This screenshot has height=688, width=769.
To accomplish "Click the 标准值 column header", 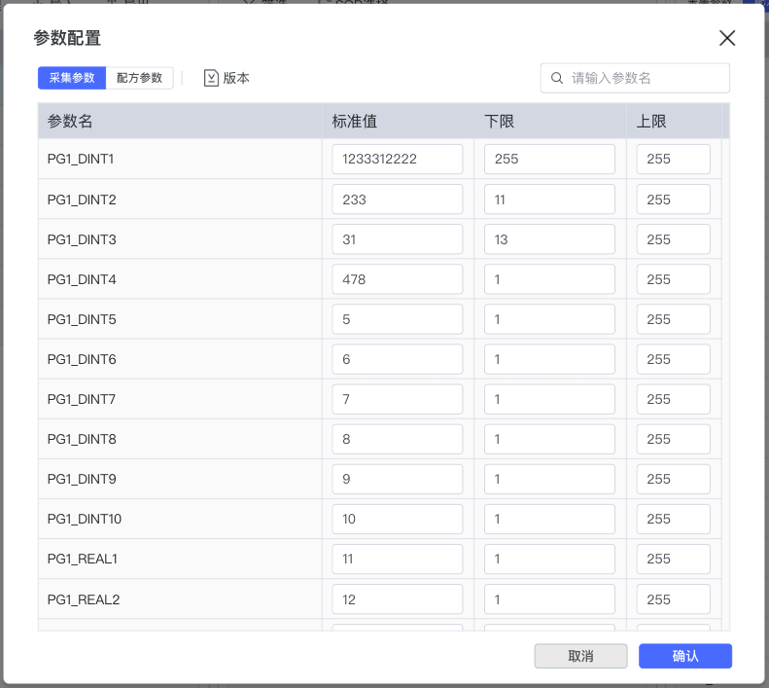I will click(x=355, y=122).
